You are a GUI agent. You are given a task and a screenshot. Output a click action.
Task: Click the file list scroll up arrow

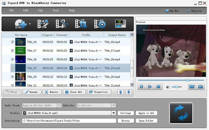132,35
